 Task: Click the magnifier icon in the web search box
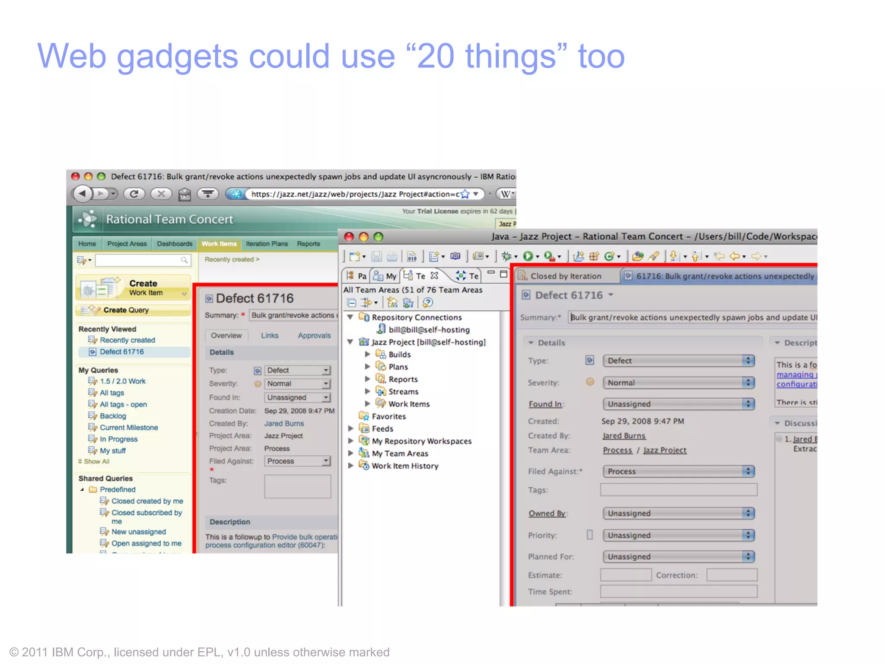coord(184,260)
